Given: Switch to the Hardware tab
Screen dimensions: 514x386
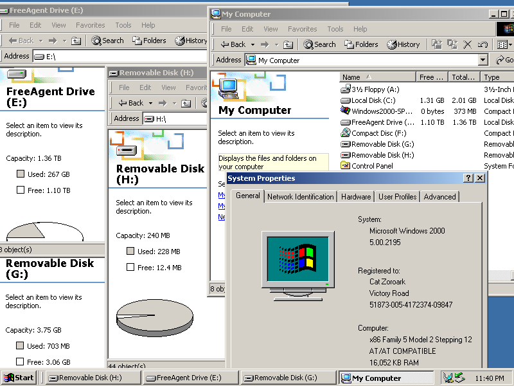Looking at the screenshot, I should click(x=356, y=197).
